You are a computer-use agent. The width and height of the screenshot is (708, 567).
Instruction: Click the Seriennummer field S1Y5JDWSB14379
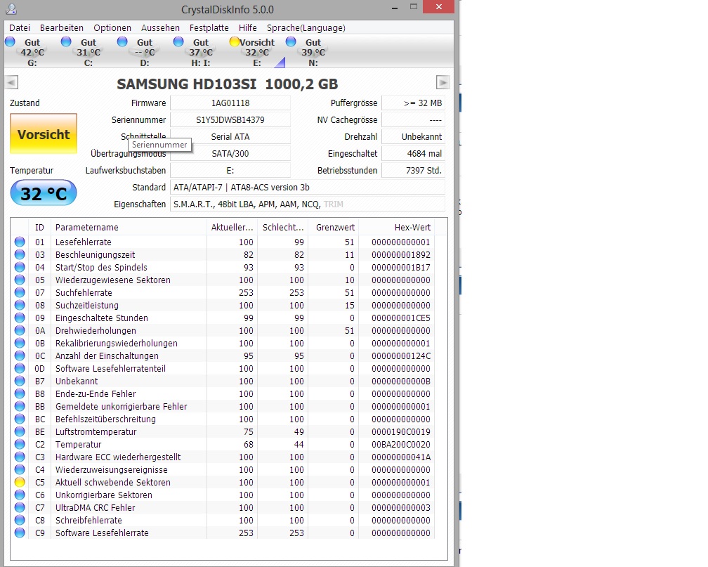click(230, 119)
